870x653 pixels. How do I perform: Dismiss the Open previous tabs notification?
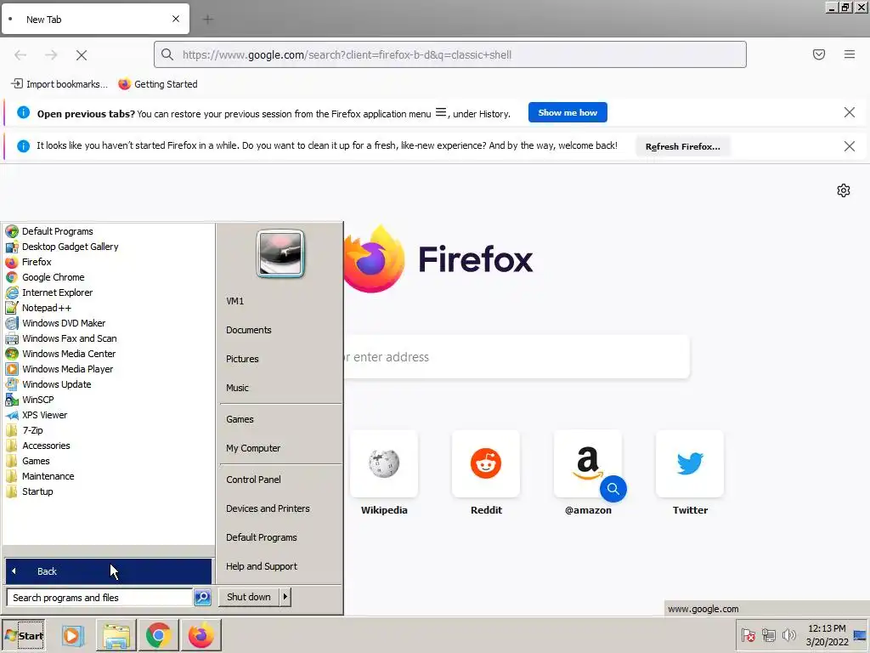849,113
